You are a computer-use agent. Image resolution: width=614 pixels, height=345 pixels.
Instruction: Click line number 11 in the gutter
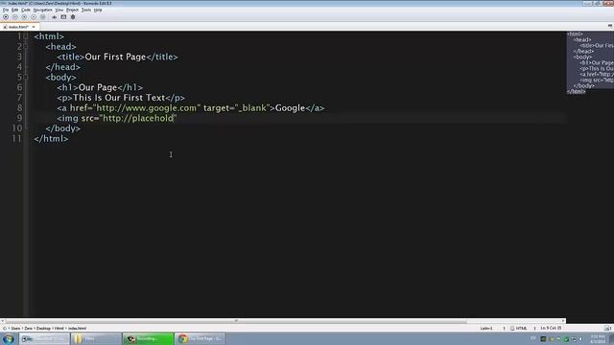pyautogui.click(x=16, y=138)
